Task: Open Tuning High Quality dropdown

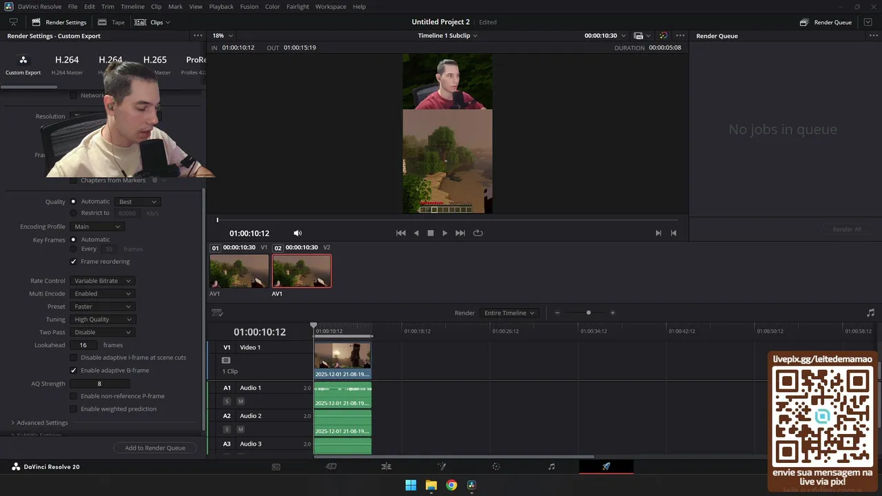Action: tap(102, 320)
